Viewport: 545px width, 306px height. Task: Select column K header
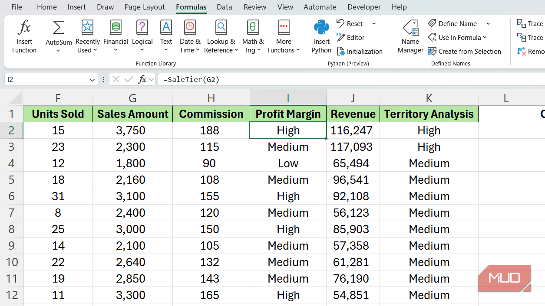pyautogui.click(x=429, y=98)
